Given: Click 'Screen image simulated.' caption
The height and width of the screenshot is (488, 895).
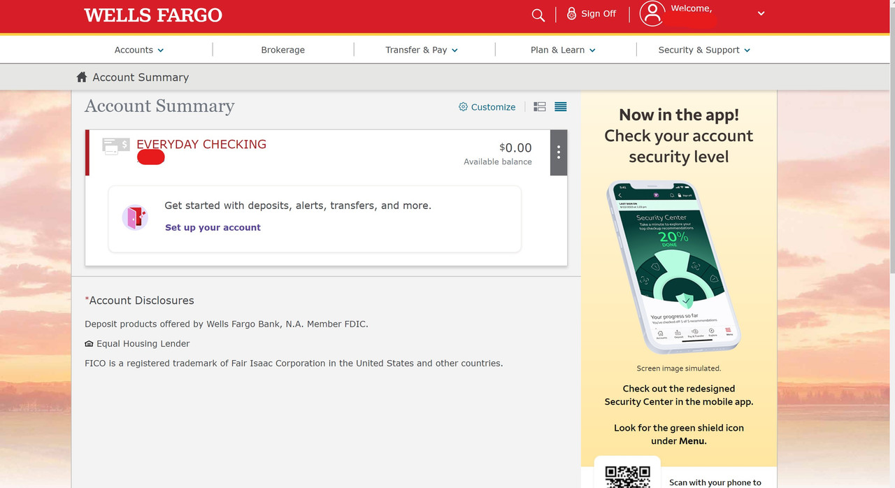Looking at the screenshot, I should point(679,368).
